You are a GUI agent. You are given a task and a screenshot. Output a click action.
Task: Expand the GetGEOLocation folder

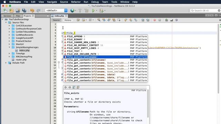9,25
